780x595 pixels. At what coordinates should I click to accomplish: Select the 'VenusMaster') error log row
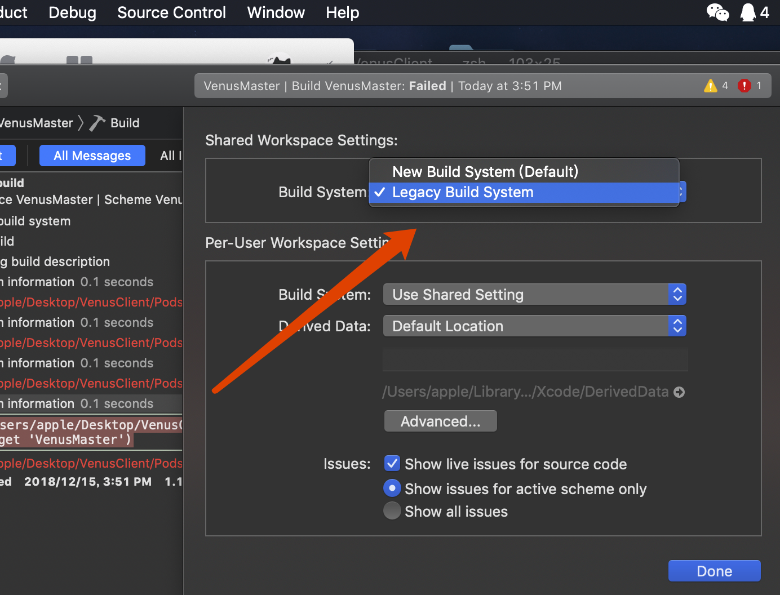tap(91, 432)
